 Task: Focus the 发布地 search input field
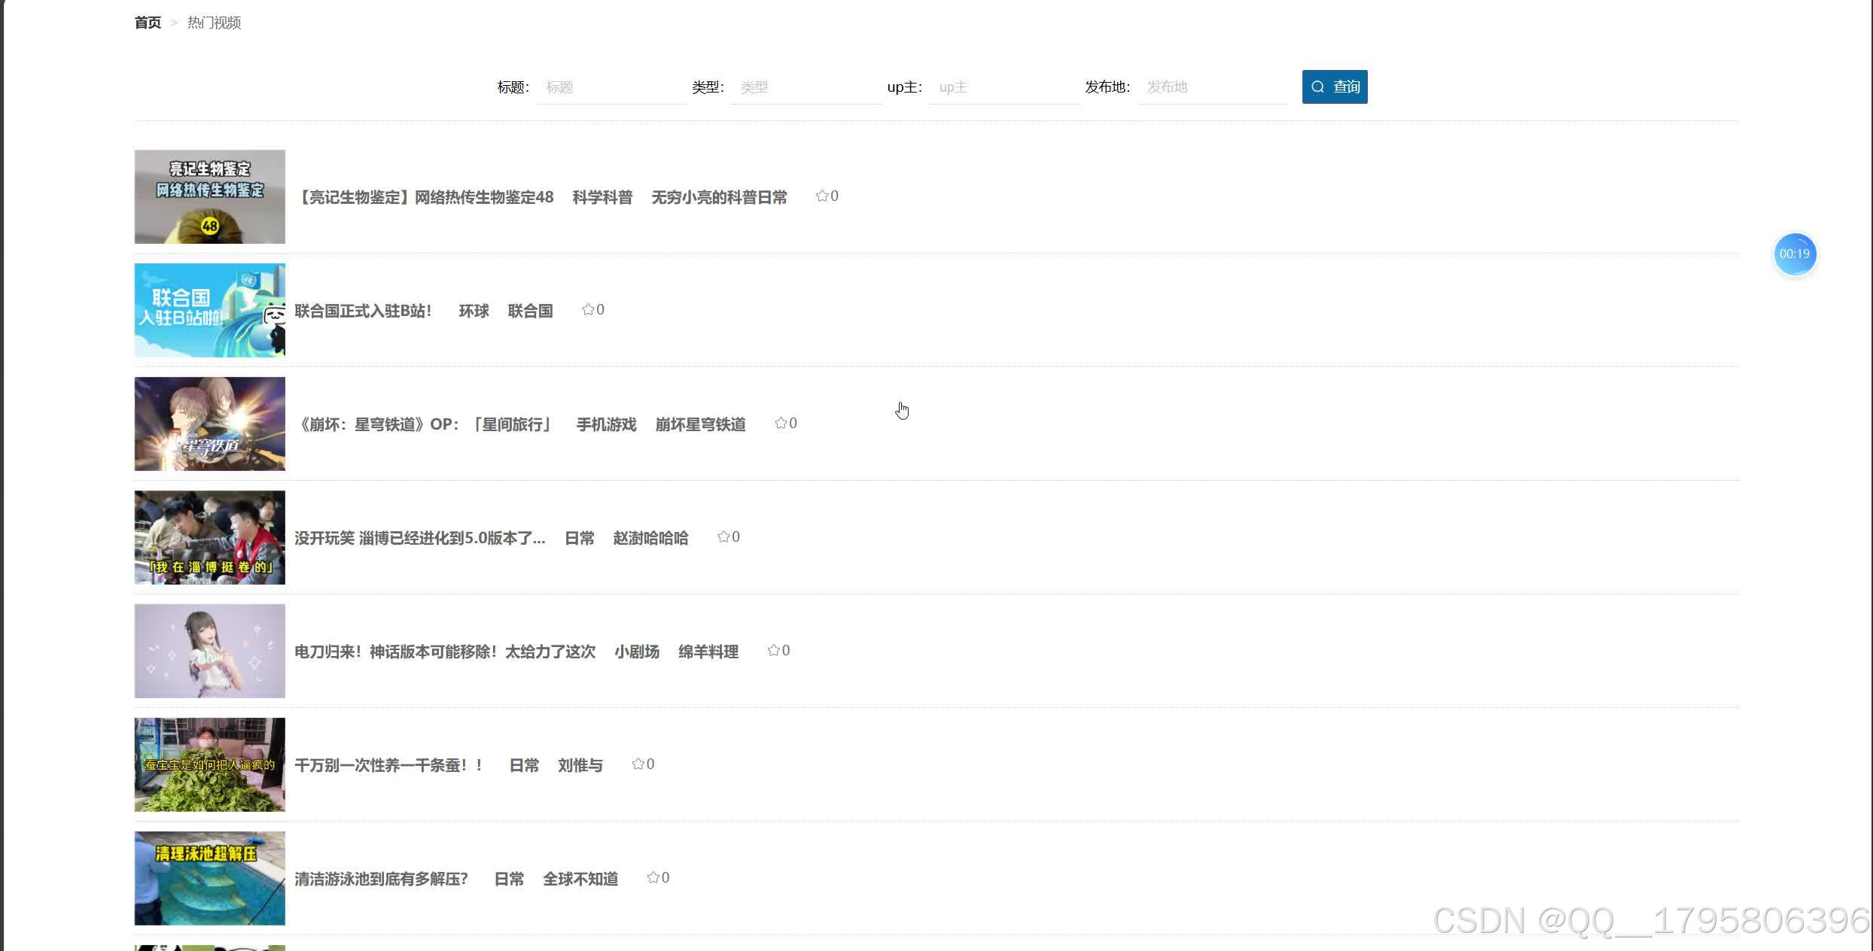[x=1212, y=87]
